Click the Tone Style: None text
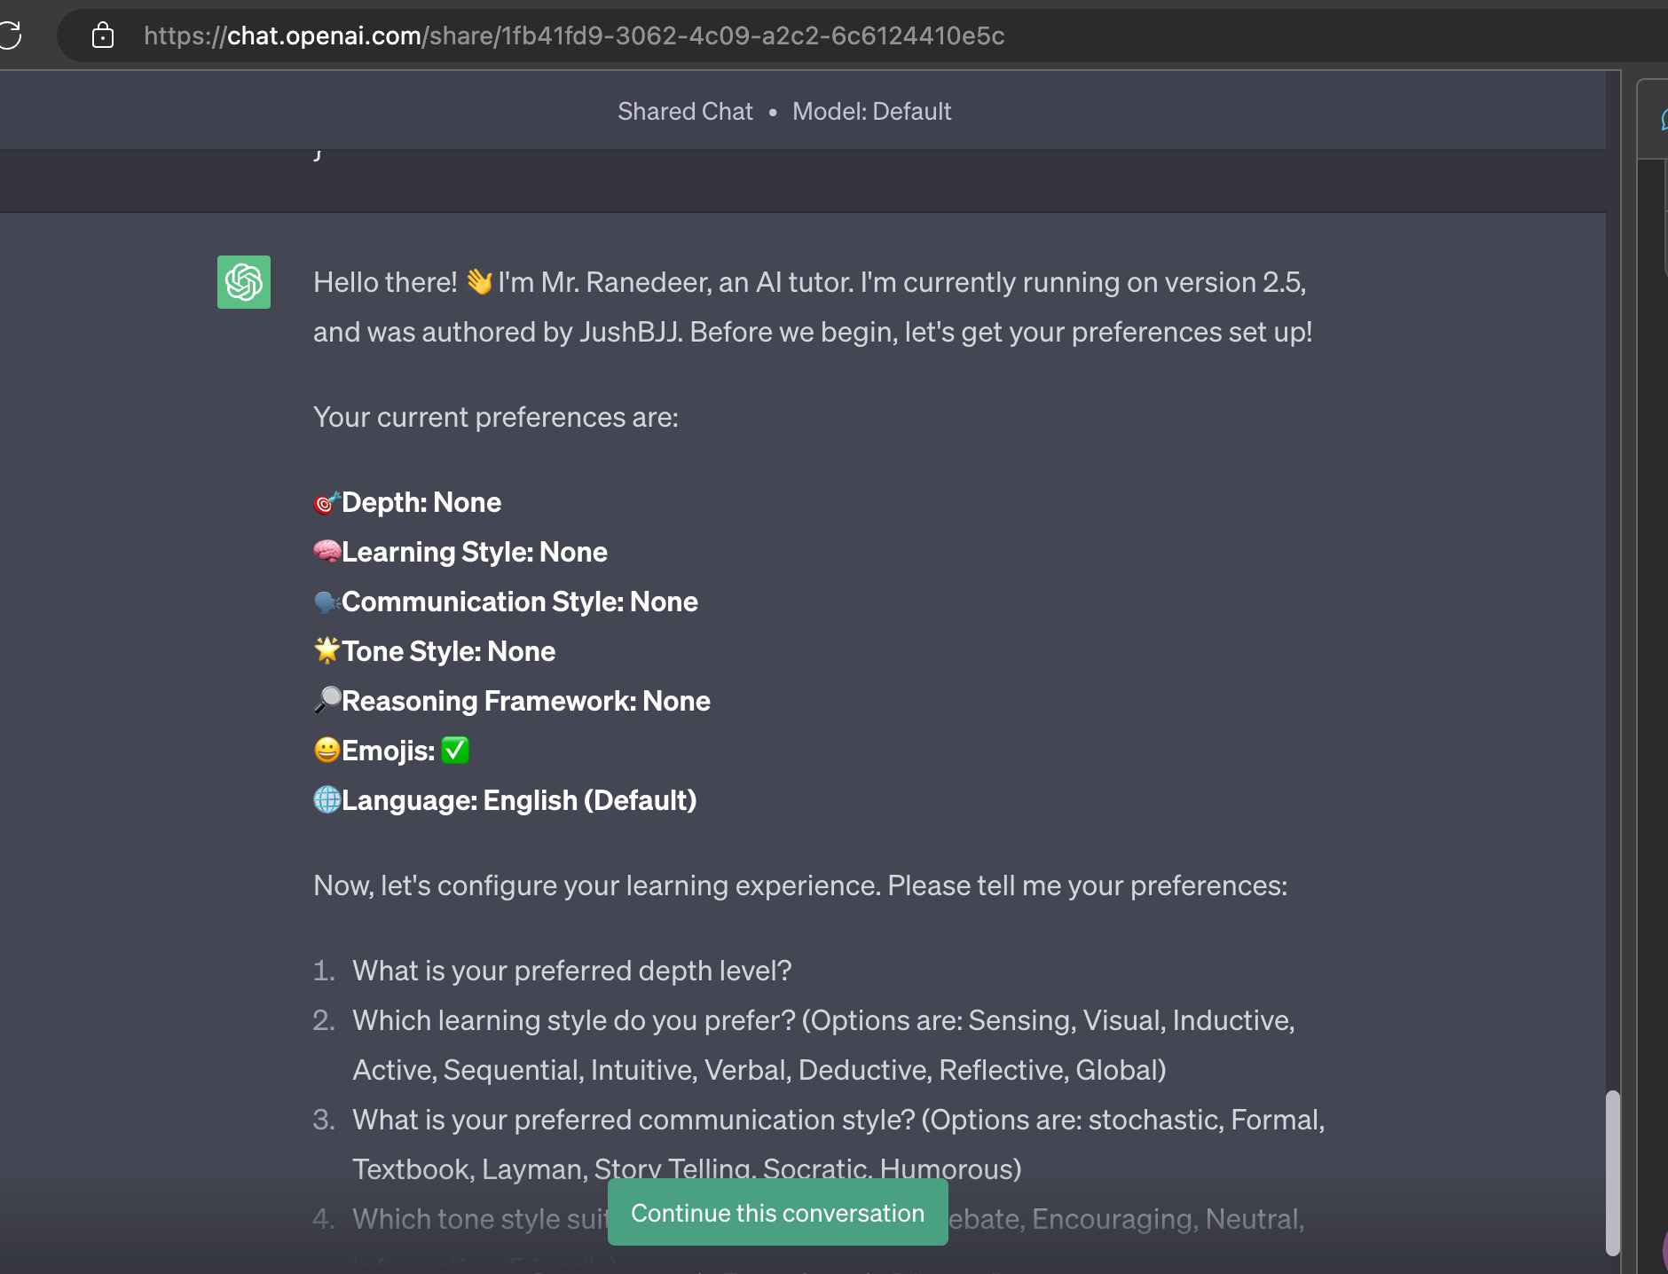Viewport: 1668px width, 1274px height. click(x=449, y=651)
